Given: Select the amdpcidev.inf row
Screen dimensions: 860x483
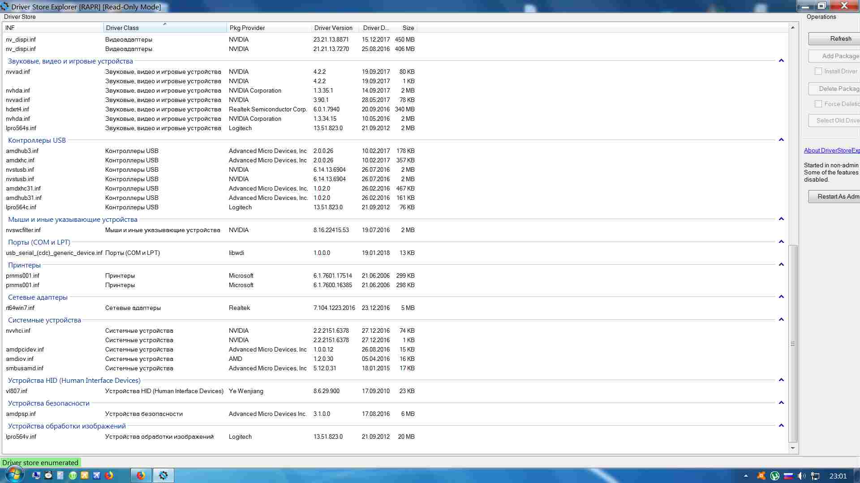Looking at the screenshot, I should pos(210,349).
